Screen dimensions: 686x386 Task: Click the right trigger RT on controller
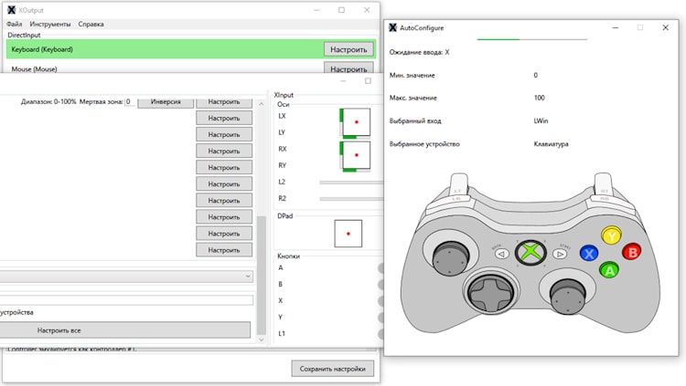(x=603, y=185)
